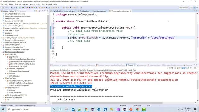The width and height of the screenshot is (199, 112).
Task: Open the Java perspective icon
Action: click(195, 7)
